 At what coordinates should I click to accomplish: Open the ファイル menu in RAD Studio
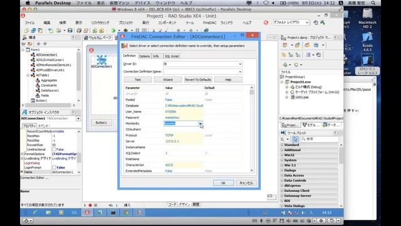29,23
